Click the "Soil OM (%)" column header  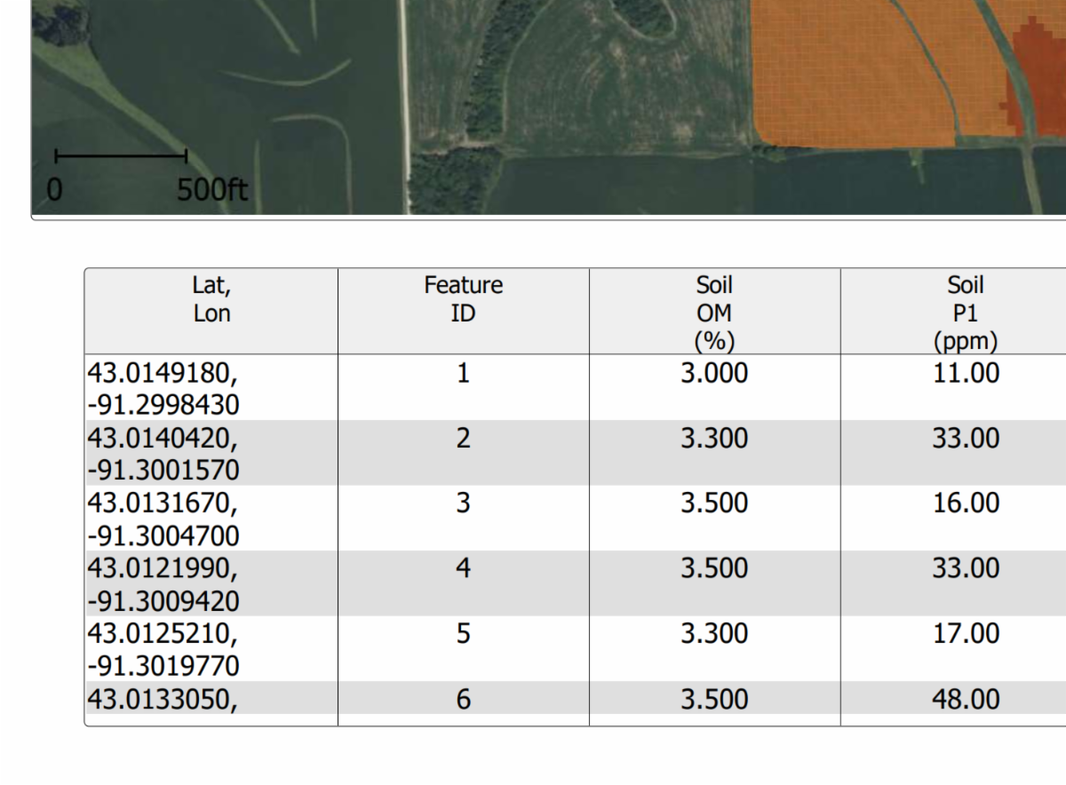coord(714,313)
